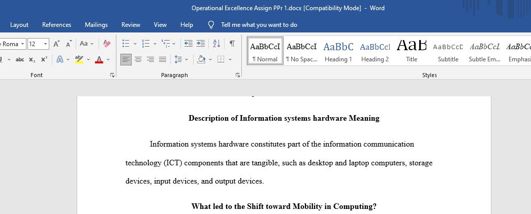This screenshot has height=214, width=531.
Task: Apply strikethrough formatting
Action: [20, 59]
